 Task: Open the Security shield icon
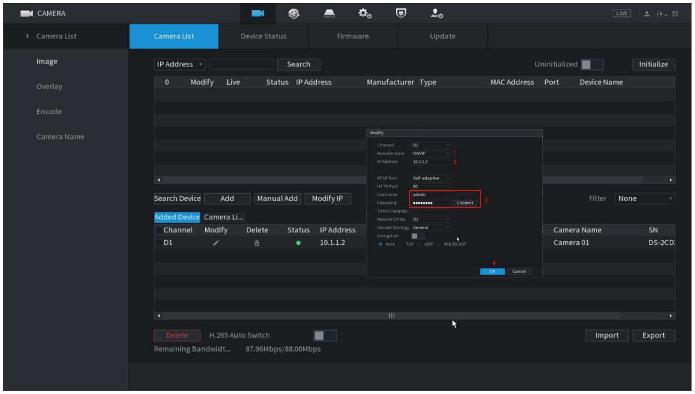401,13
